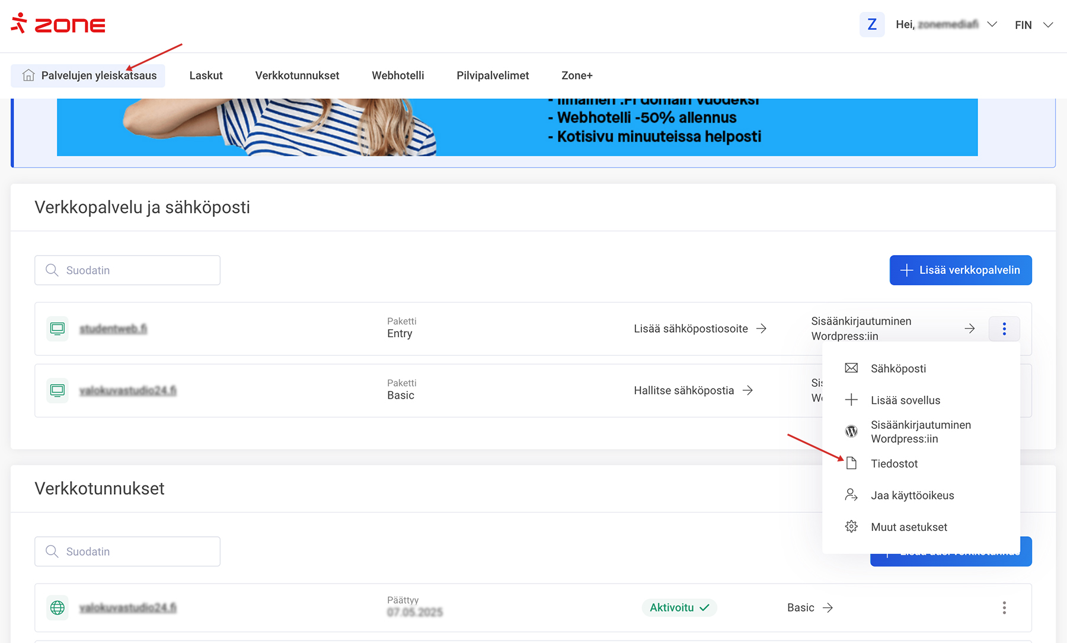Go to Pilvipalvelimet tab
This screenshot has width=1067, height=643.
pyautogui.click(x=493, y=75)
